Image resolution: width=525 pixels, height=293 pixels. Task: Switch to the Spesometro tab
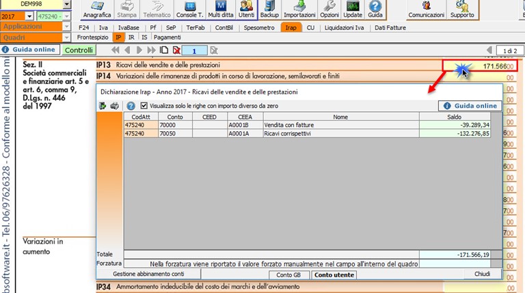coord(259,28)
